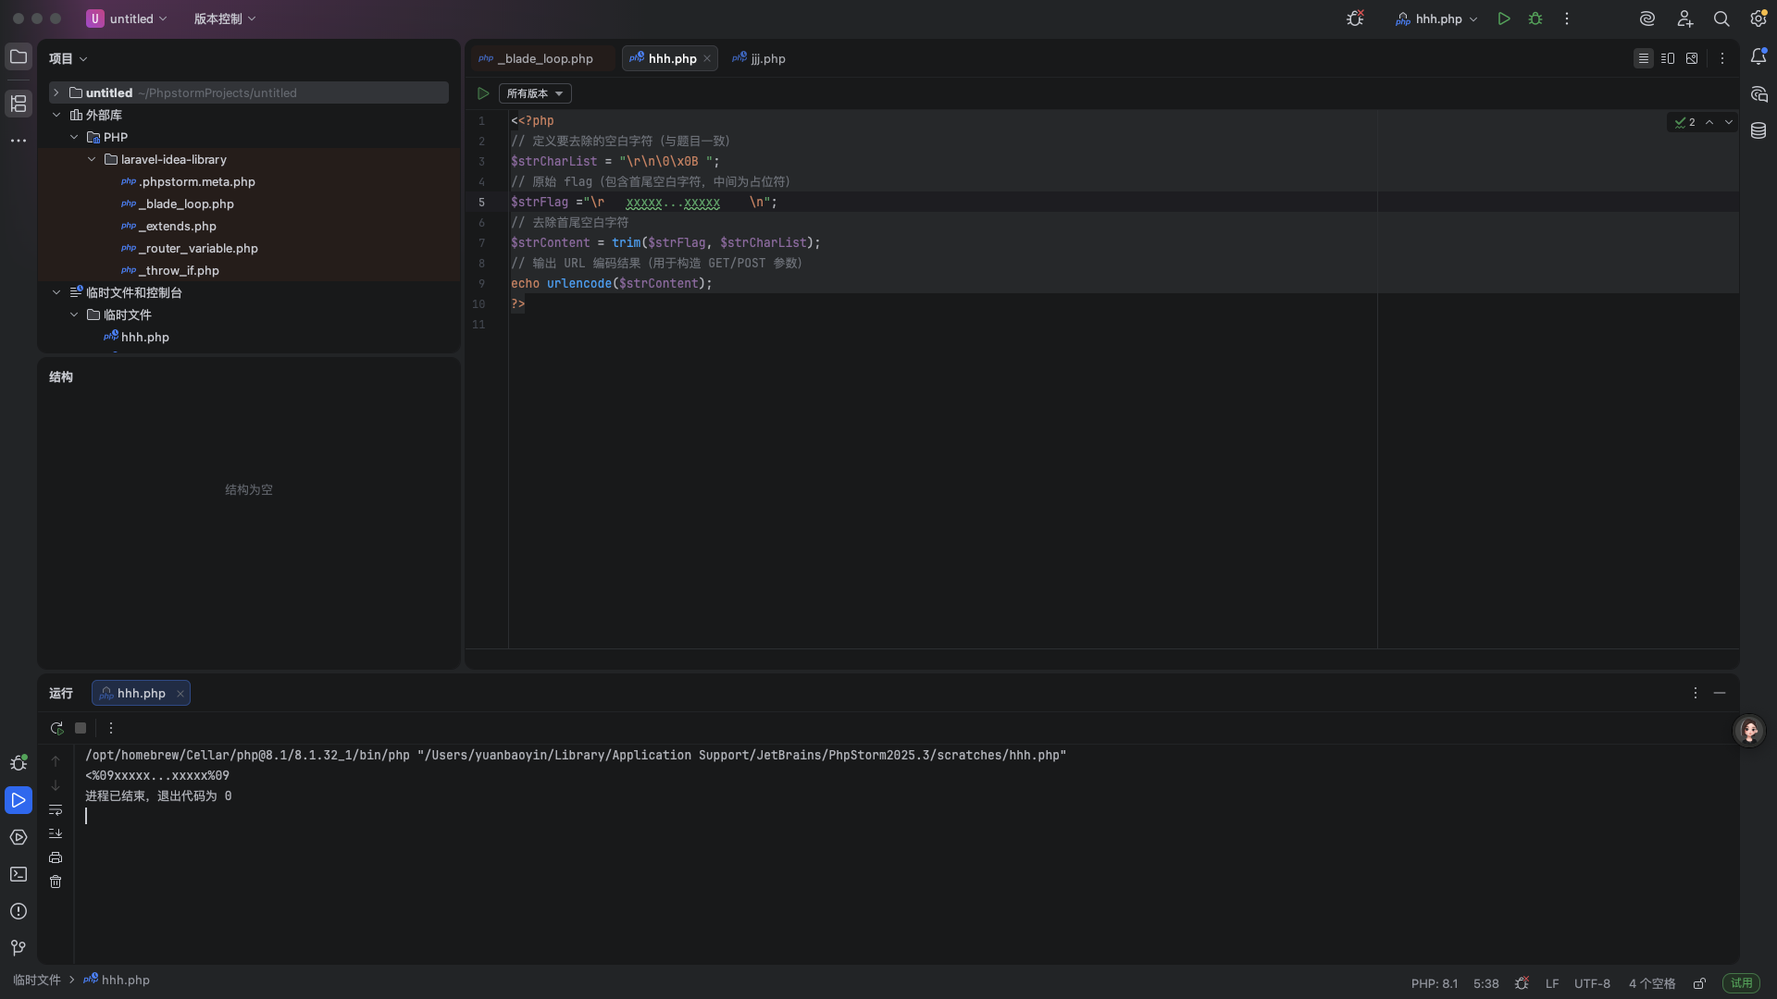
Task: Print console output with printer icon
Action: pyautogui.click(x=56, y=857)
